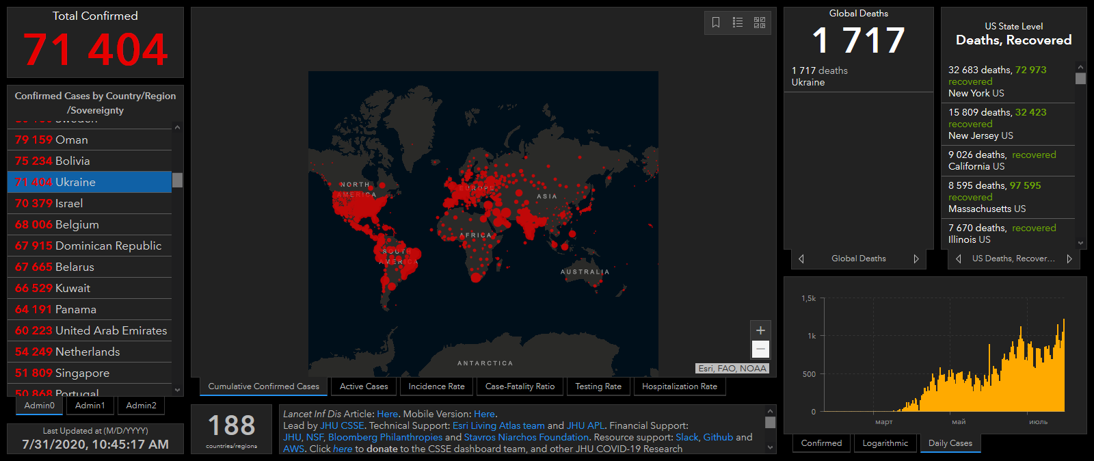Show the Logarithmic chart tab
Viewport: 1094px width, 461px height.
point(885,443)
